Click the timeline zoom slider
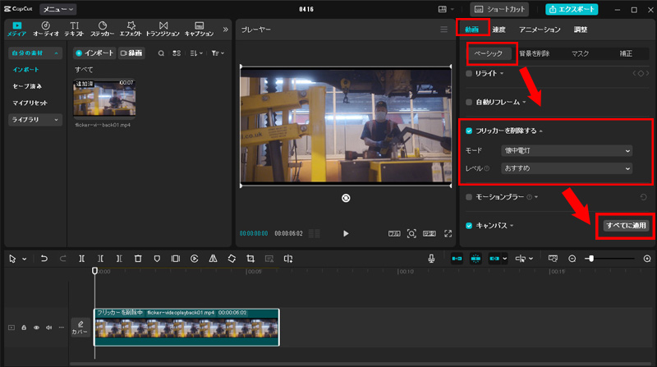 (591, 259)
